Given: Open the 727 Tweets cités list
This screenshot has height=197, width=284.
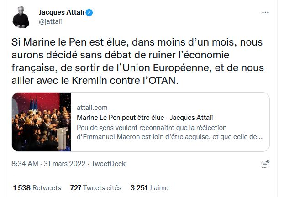Looking at the screenshot, I should coord(96,187).
